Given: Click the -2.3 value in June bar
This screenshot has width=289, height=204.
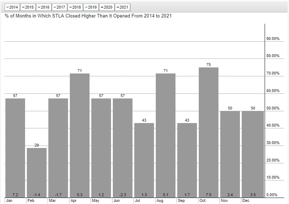Looking at the screenshot, I should [x=122, y=195].
